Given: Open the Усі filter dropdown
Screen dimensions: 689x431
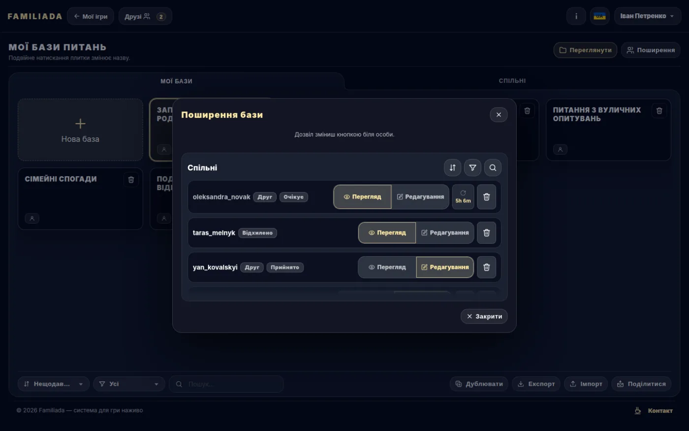Looking at the screenshot, I should click(129, 384).
